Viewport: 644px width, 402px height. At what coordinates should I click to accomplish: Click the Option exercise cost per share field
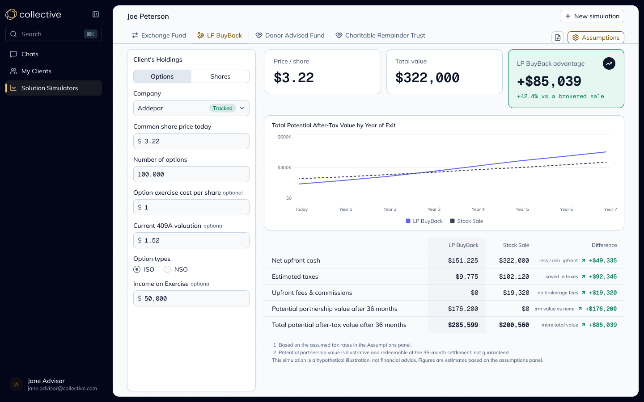coord(191,207)
